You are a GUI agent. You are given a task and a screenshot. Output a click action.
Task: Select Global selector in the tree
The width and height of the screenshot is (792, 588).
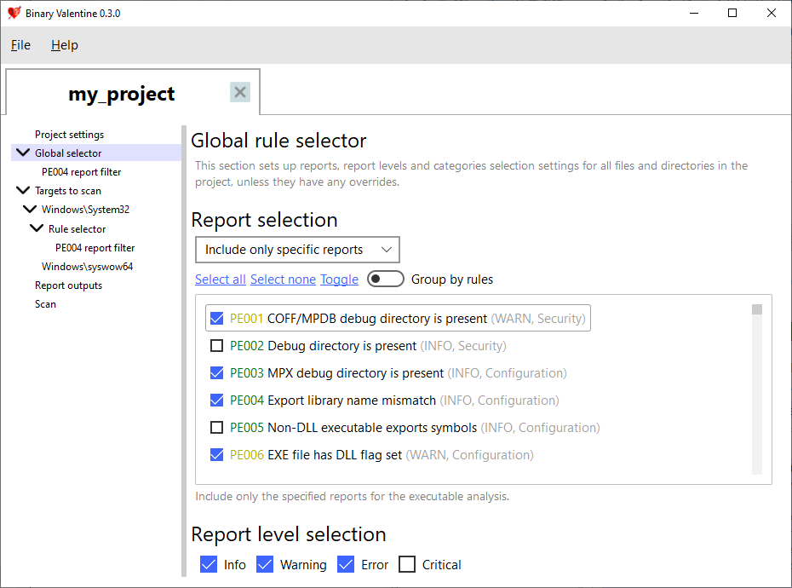pos(68,153)
